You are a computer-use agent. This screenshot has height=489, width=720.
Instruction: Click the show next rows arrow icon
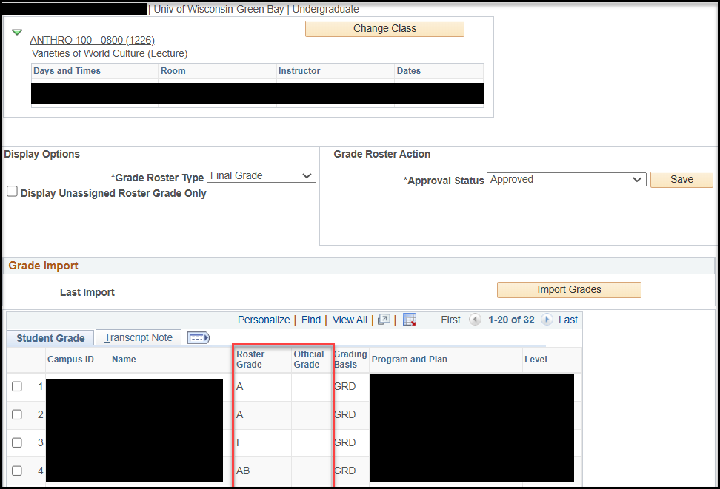[x=547, y=320]
